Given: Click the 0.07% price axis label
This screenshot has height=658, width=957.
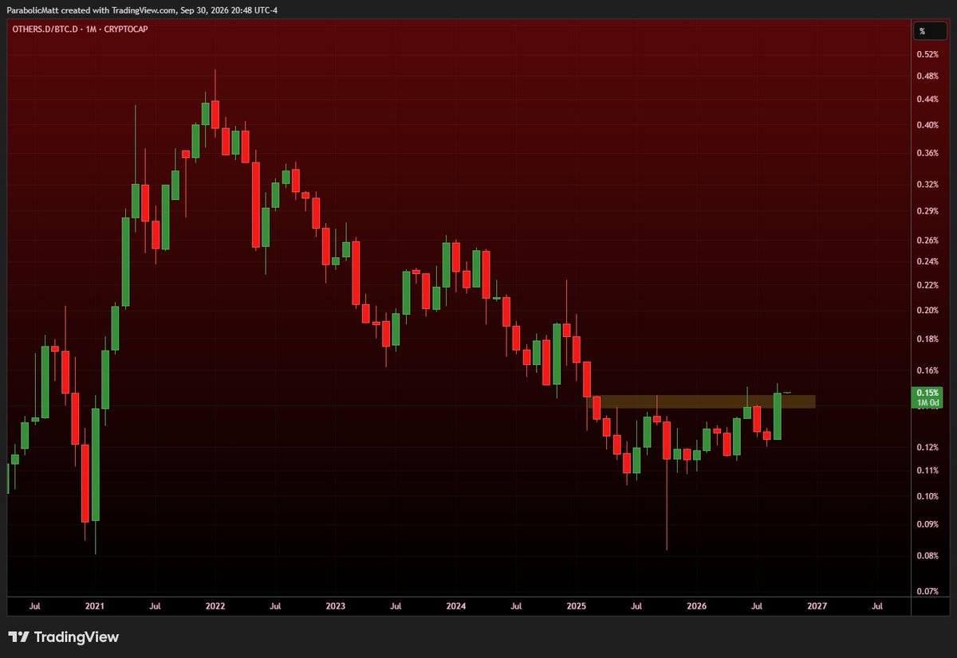Looking at the screenshot, I should coord(927,593).
